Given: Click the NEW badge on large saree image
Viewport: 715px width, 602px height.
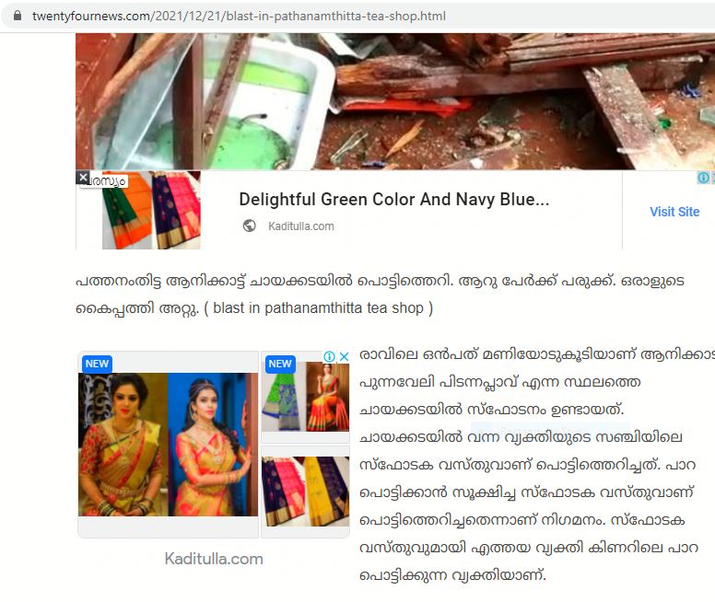Looking at the screenshot, I should (97, 364).
